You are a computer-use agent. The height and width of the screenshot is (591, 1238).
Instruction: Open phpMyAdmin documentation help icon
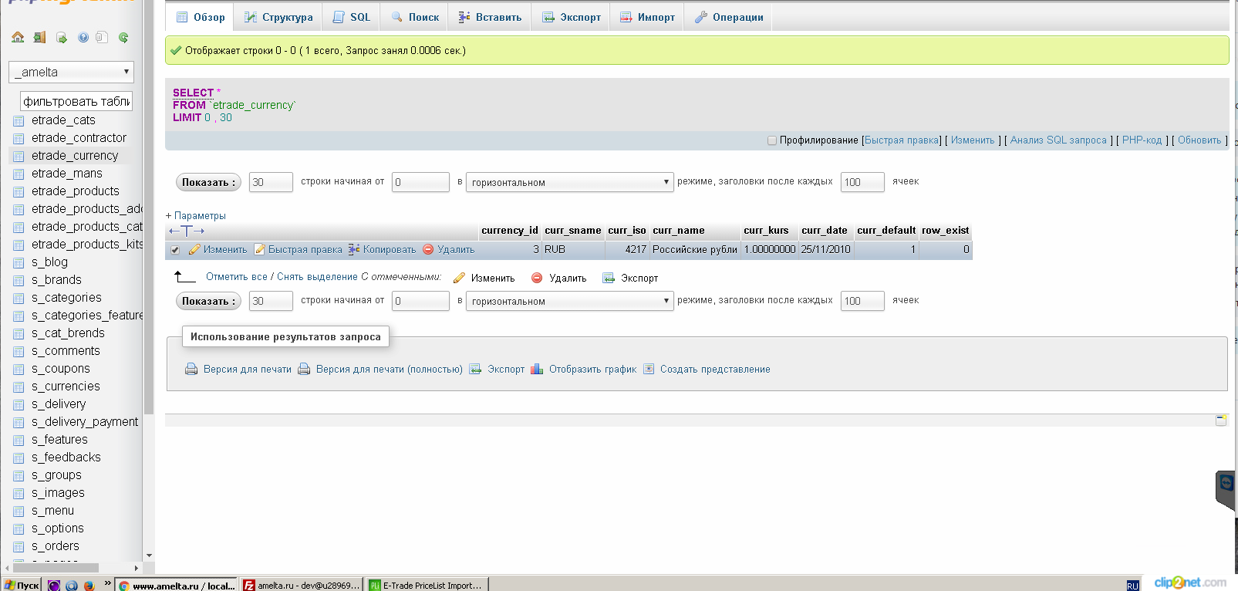click(83, 37)
